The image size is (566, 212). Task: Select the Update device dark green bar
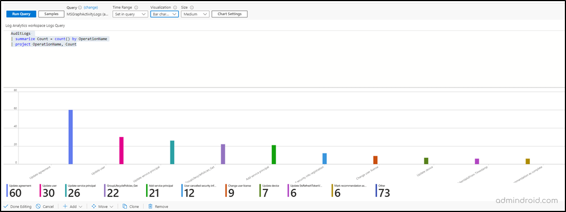pyautogui.click(x=426, y=161)
